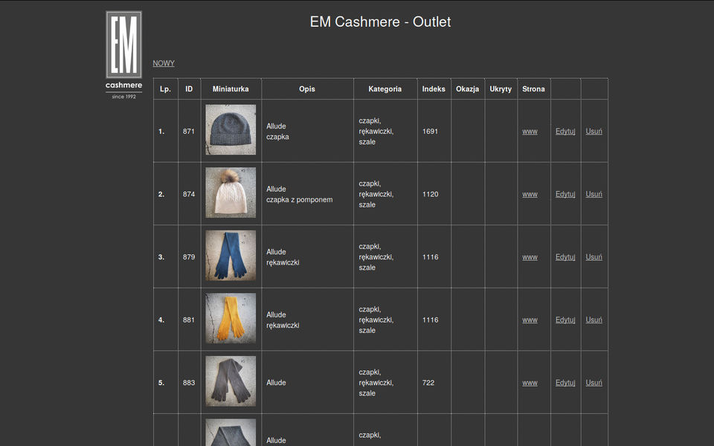This screenshot has width=714, height=446.
Task: Click the index value 1691
Action: click(x=430, y=132)
